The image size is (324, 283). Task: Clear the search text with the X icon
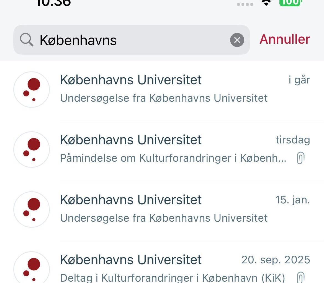tap(237, 40)
